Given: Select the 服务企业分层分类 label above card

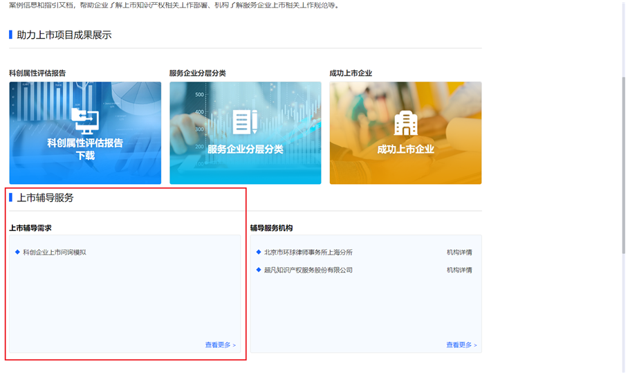Looking at the screenshot, I should coord(197,73).
